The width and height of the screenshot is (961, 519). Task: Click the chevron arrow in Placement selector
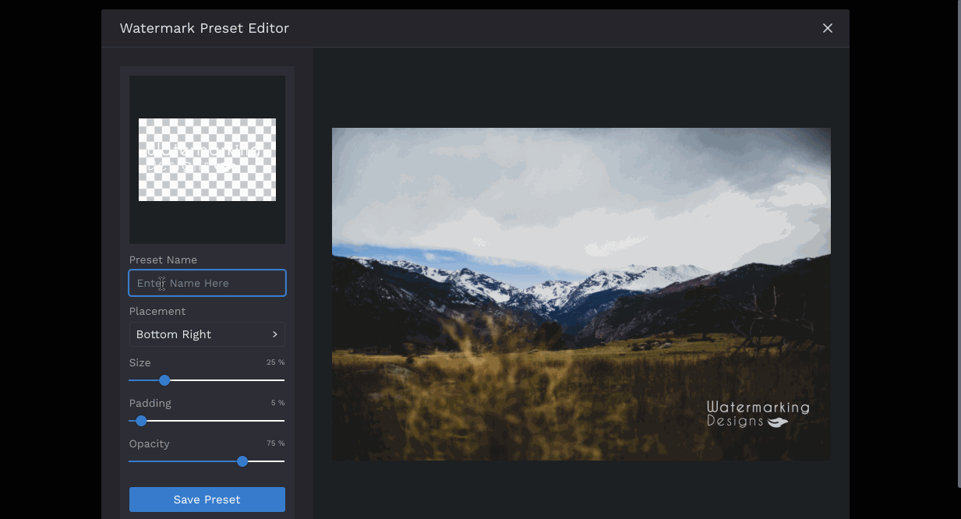275,334
